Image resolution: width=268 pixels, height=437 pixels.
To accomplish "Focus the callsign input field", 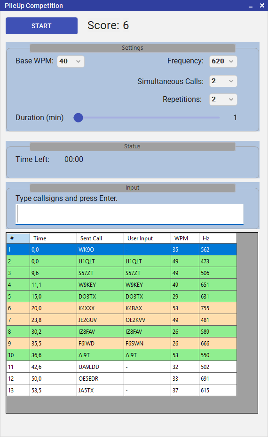I will click(130, 214).
